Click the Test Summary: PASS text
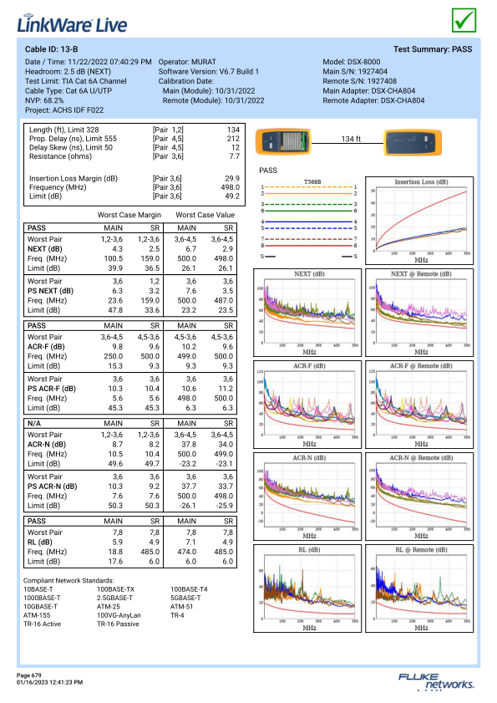The height and width of the screenshot is (703, 497). pyautogui.click(x=433, y=49)
